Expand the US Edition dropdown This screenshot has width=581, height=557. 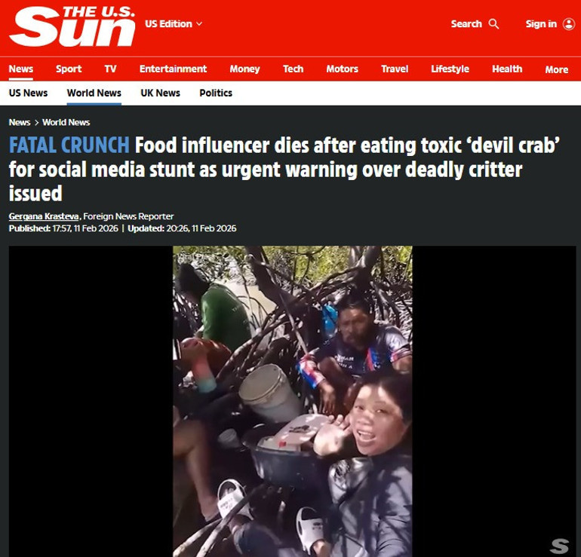(174, 23)
